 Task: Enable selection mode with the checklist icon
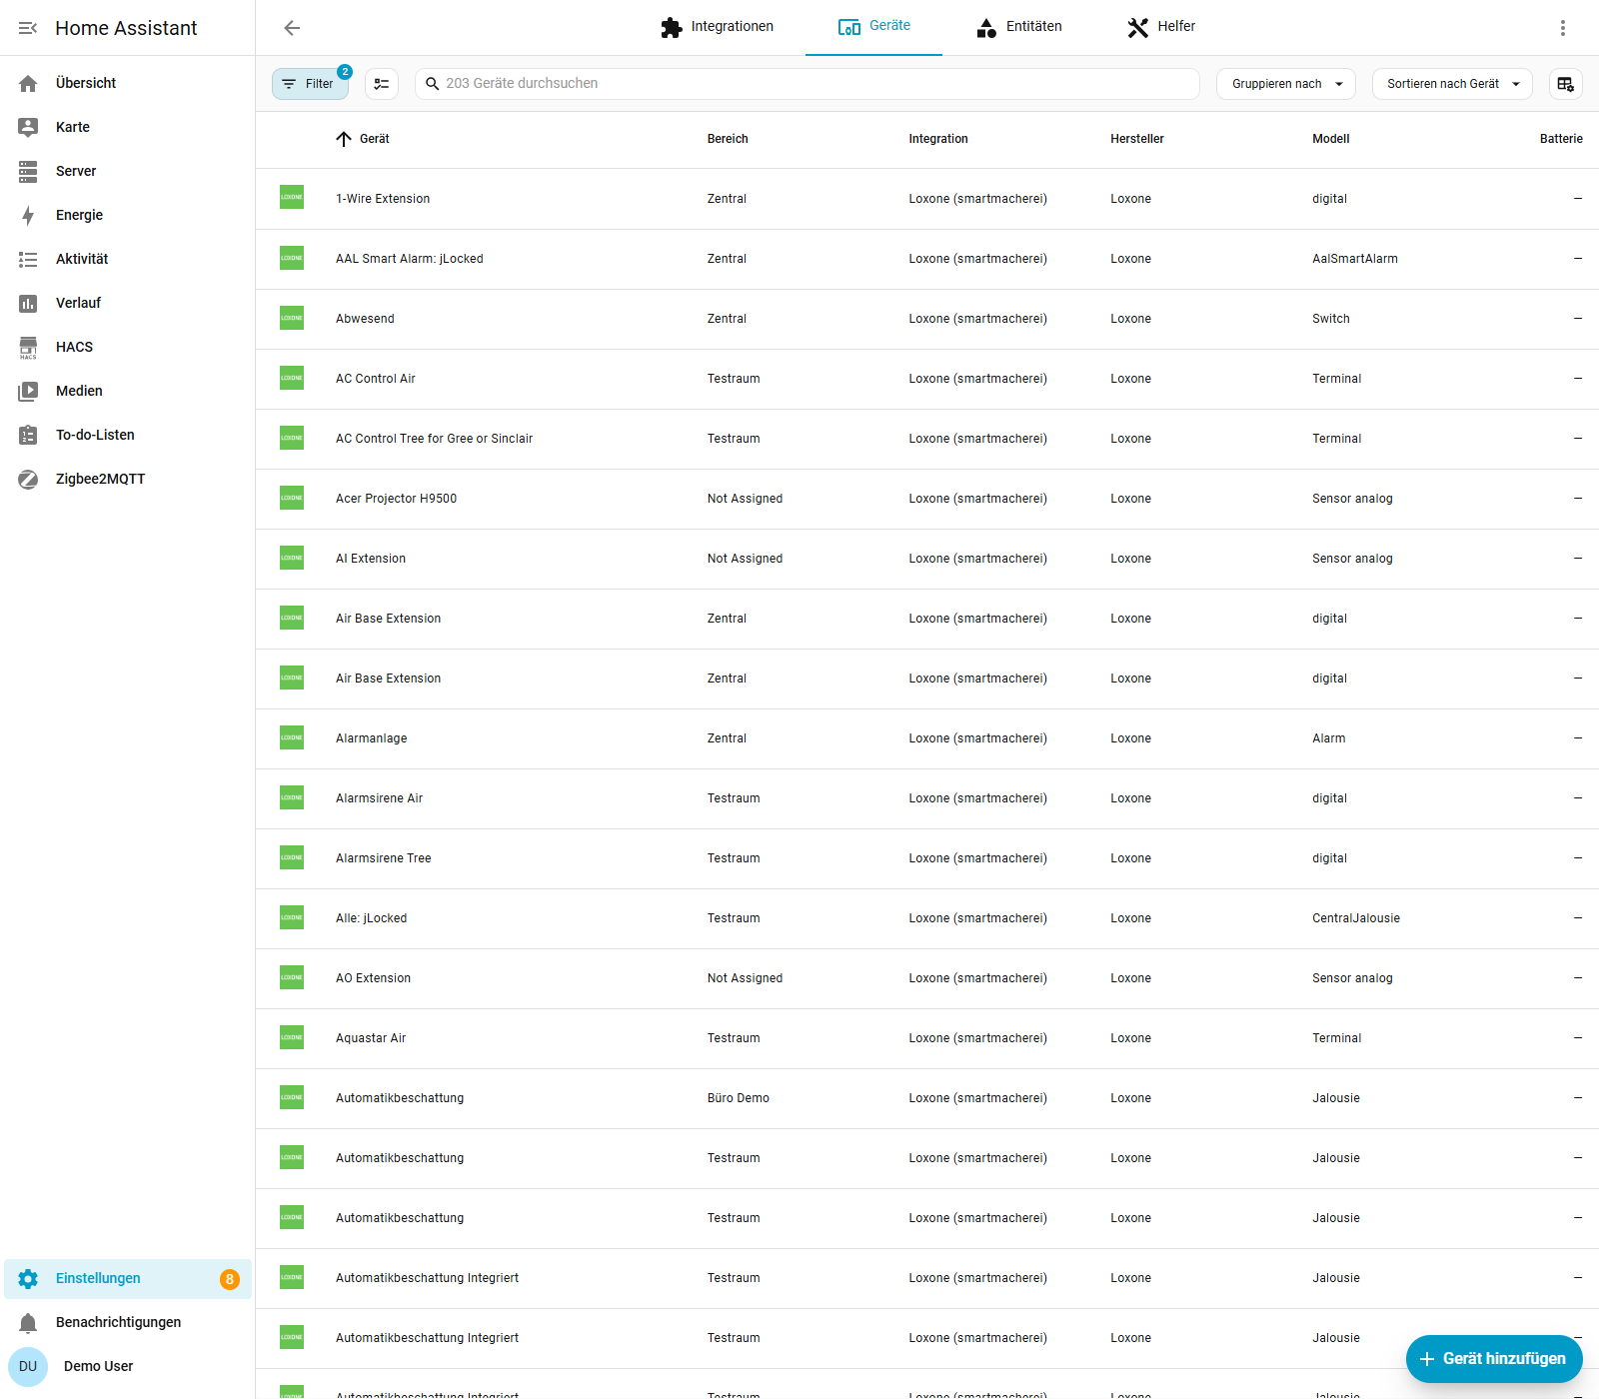[x=382, y=84]
